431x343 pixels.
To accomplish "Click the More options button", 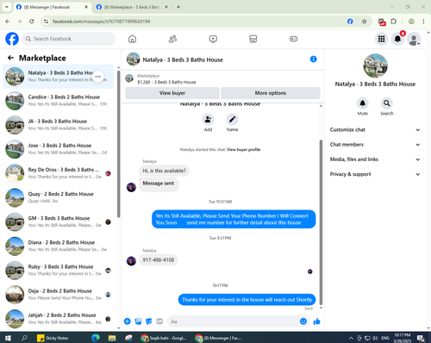I will 271,93.
